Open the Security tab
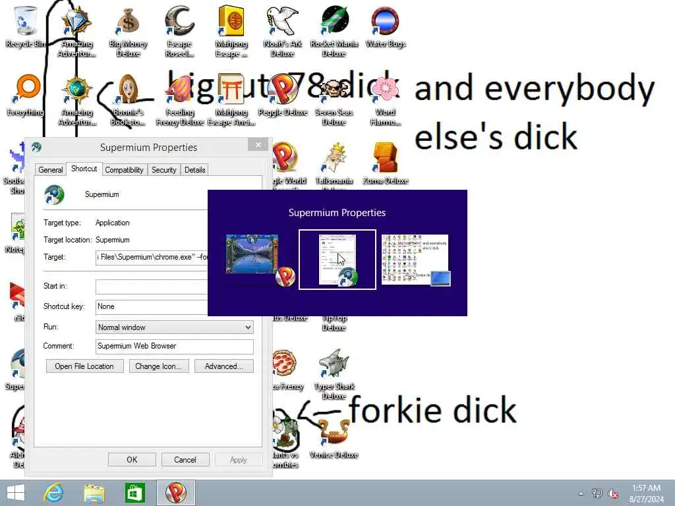 click(164, 170)
